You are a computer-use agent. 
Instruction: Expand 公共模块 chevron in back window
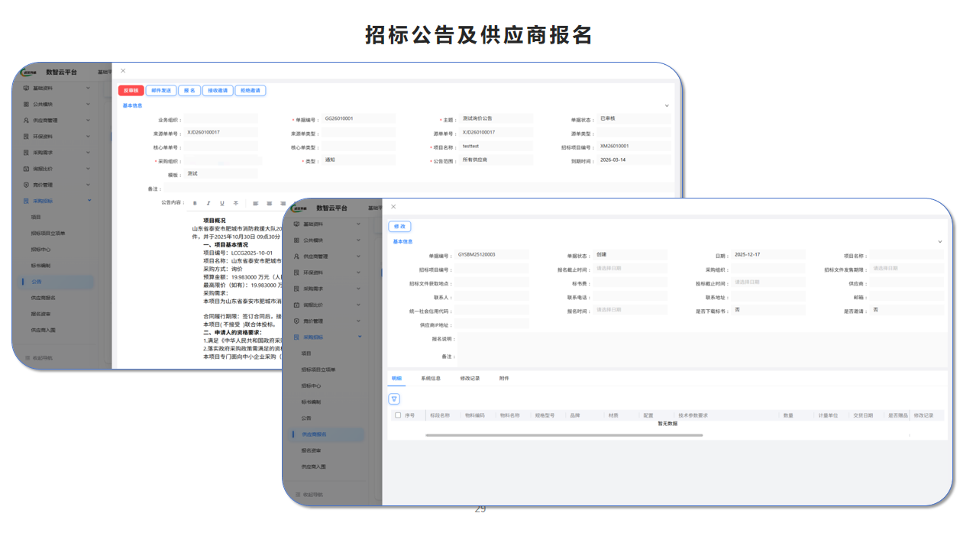89,104
